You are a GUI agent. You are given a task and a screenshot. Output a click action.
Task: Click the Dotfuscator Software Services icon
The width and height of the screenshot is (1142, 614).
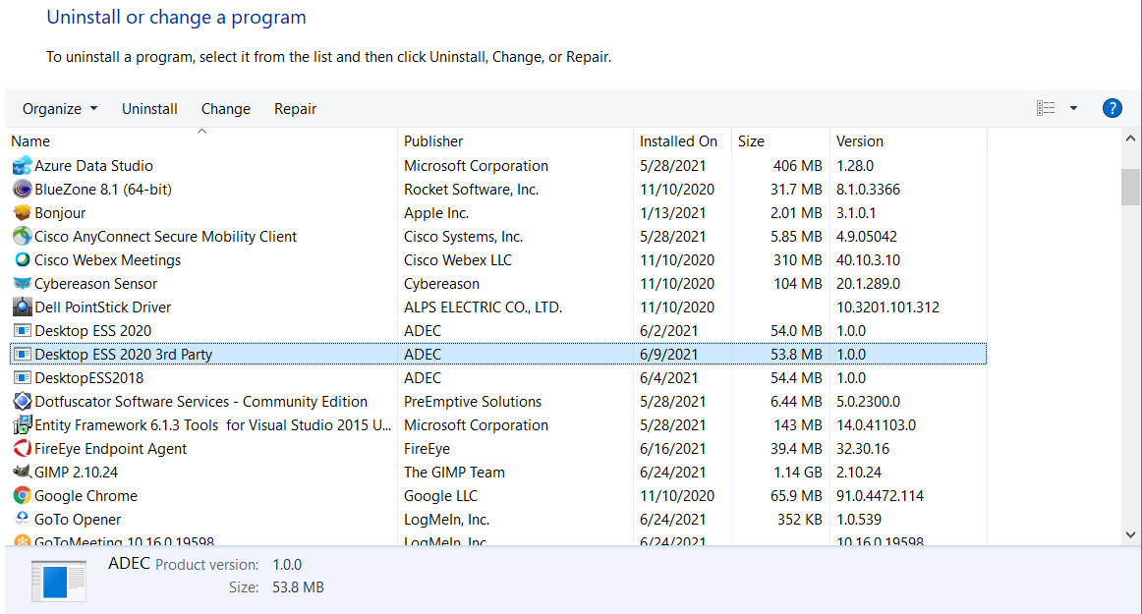pos(22,402)
